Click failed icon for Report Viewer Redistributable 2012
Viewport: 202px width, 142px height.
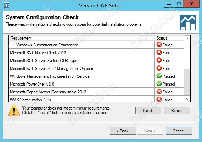159,92
